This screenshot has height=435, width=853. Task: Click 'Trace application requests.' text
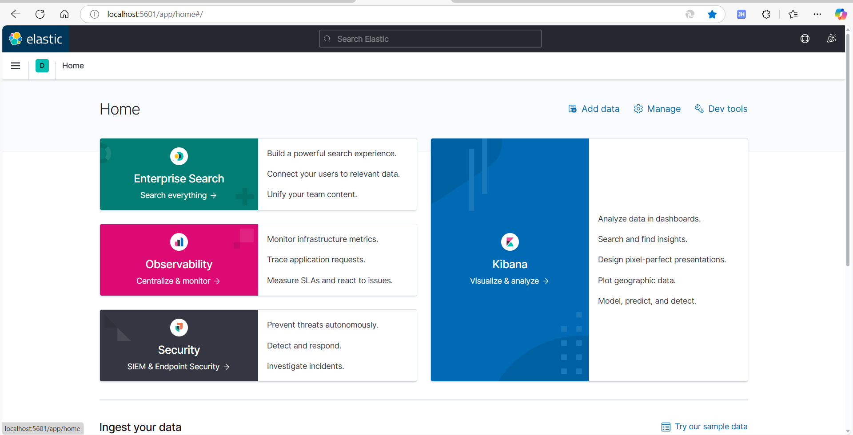tap(316, 260)
